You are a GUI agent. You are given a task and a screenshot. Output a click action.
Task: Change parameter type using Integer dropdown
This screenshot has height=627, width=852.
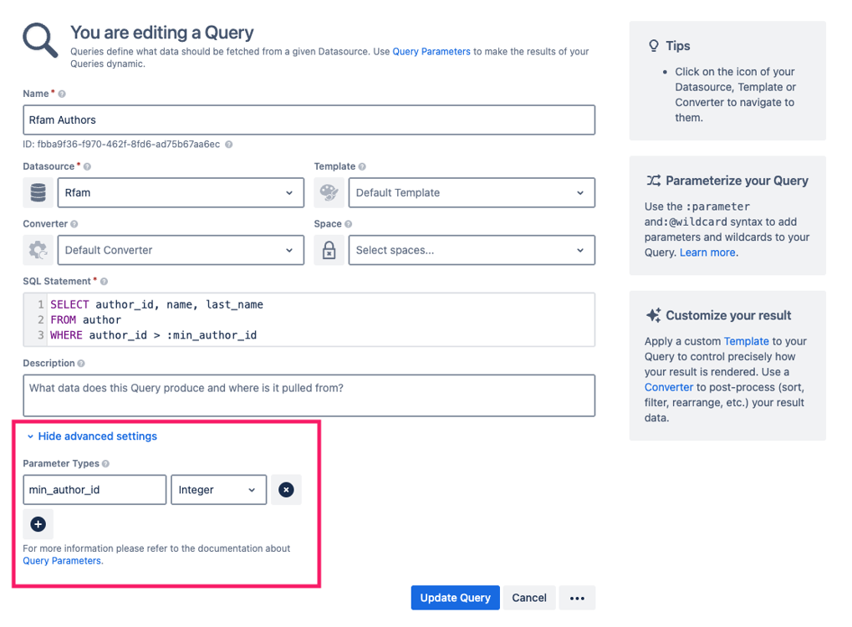click(x=218, y=489)
